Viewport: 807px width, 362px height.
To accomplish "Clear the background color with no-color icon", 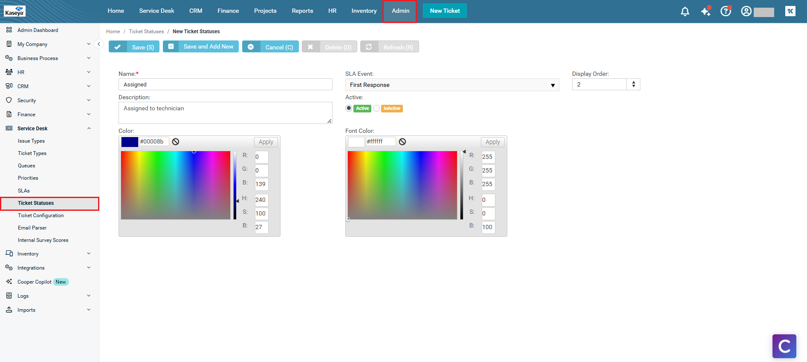I will 176,142.
